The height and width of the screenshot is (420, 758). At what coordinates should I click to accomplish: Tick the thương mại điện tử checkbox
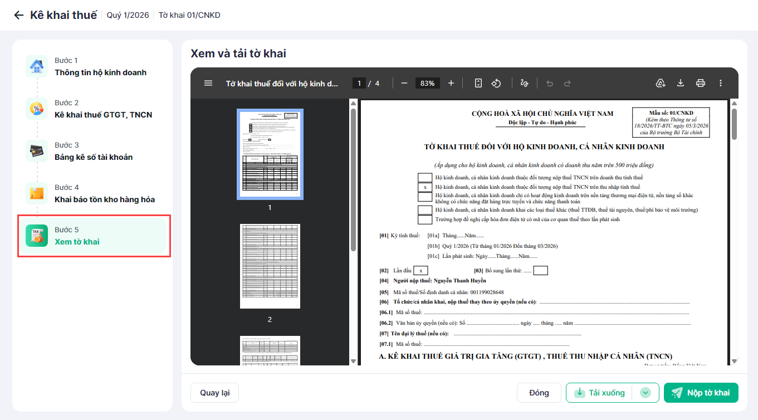tap(425, 197)
